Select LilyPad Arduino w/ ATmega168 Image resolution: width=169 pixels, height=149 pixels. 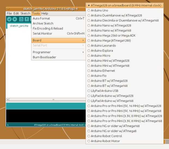tap(125, 101)
